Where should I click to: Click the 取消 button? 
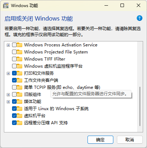[x=130, y=140]
